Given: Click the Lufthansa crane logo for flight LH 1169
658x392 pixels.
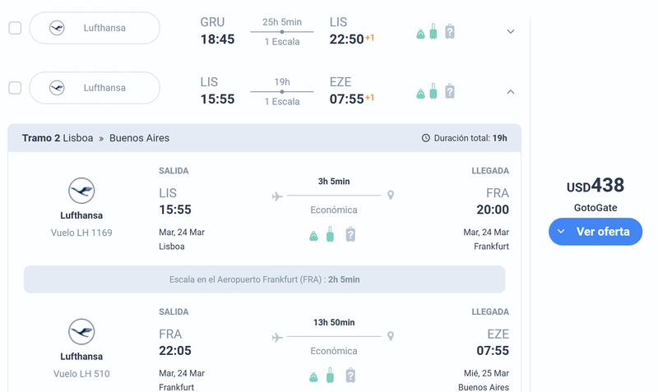Looking at the screenshot, I should point(81,191).
